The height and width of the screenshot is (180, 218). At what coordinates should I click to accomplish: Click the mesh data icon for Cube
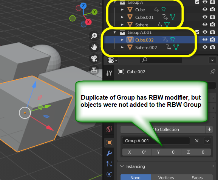point(164,9)
